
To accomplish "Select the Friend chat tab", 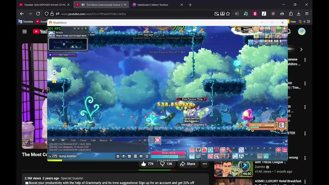I will (83, 140).
